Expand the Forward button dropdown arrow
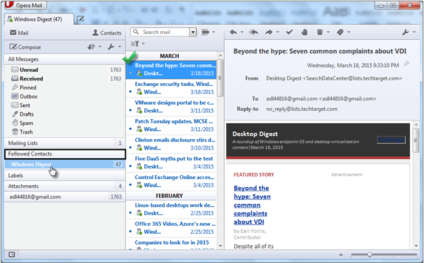The height and width of the screenshot is (263, 424). point(278,32)
